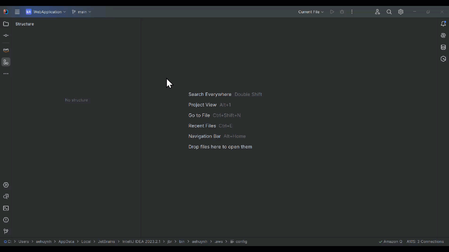Open the main hamburger menu
The width and height of the screenshot is (449, 252).
point(17,12)
